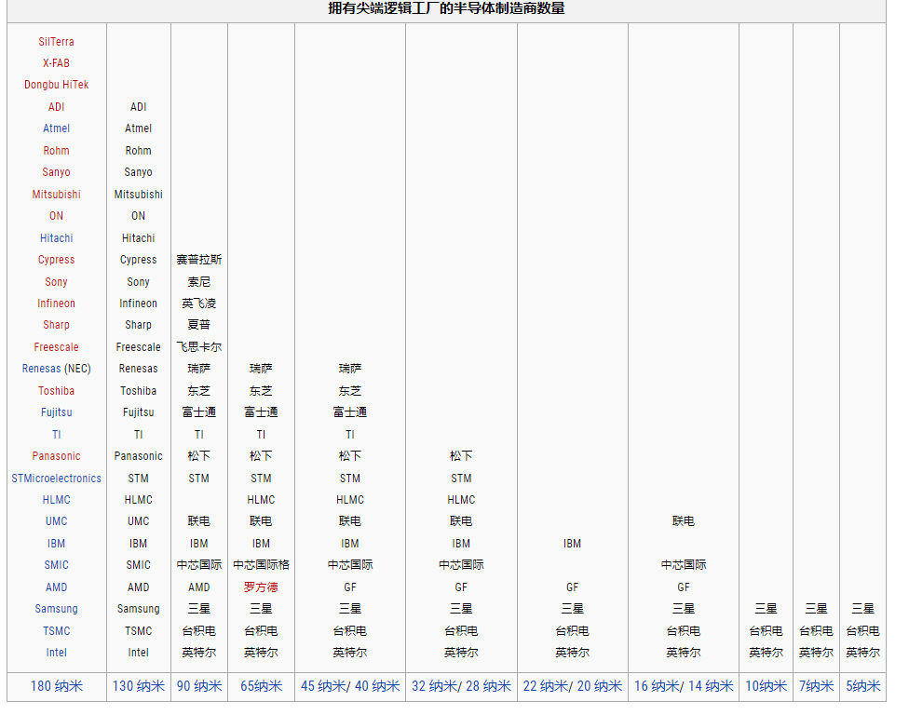Image resolution: width=909 pixels, height=715 pixels.
Task: Click 中芯国际 in 16 纳米/ 14 纳米 column
Action: coord(684,565)
